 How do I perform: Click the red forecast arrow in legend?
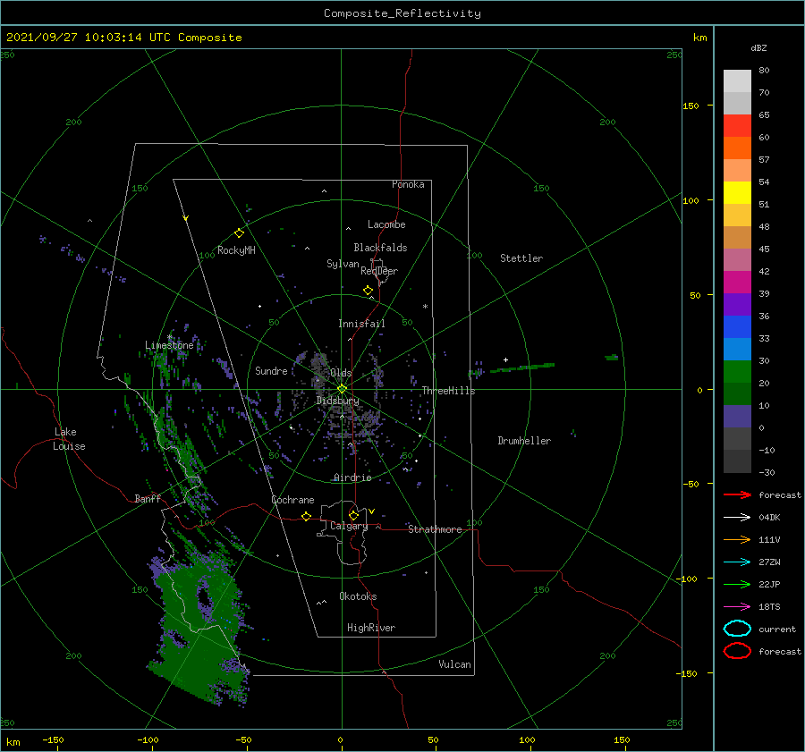pyautogui.click(x=737, y=494)
